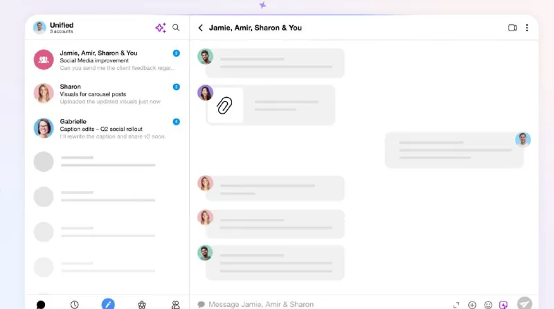
Task: Go back using the left chevron
Action: click(x=200, y=28)
